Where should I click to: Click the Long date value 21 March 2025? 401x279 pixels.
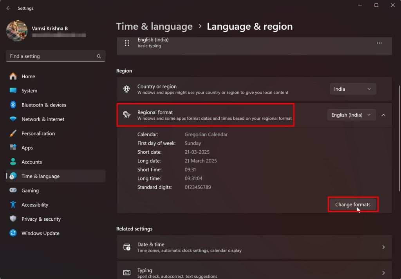coord(200,161)
